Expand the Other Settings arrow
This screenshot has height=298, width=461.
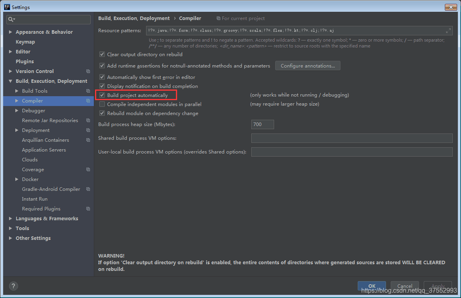[10, 238]
